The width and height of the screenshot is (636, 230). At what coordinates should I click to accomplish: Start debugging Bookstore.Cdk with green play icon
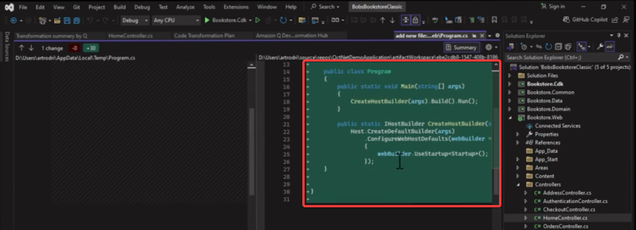(207, 20)
